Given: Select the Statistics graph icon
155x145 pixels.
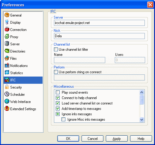Looking at the screenshot, I should click(7, 73).
